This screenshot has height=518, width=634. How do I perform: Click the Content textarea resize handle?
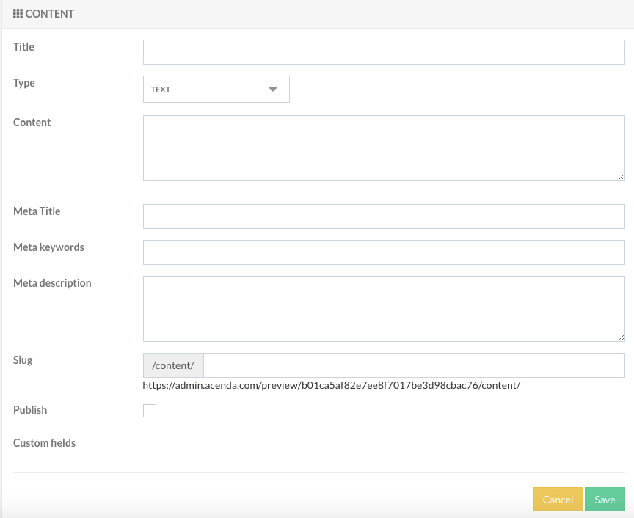[621, 177]
